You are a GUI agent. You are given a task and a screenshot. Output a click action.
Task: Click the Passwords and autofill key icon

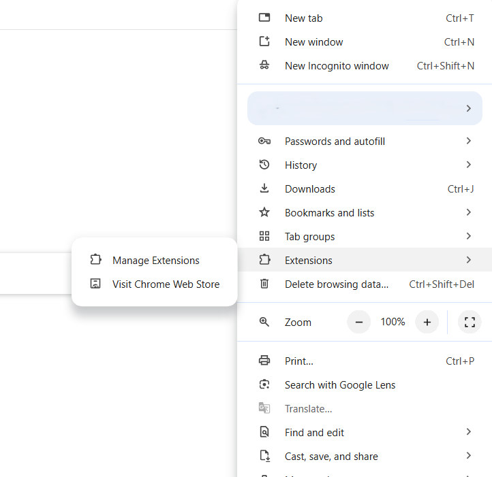pyautogui.click(x=264, y=142)
